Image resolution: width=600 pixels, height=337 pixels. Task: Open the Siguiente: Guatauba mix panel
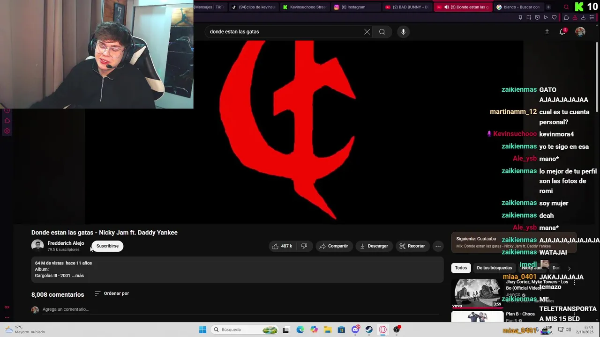(x=513, y=242)
